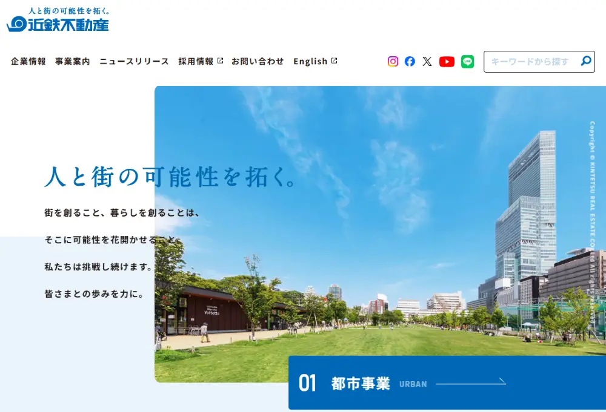Open the 企業情報 menu
This screenshot has height=412, width=606.
coord(28,61)
